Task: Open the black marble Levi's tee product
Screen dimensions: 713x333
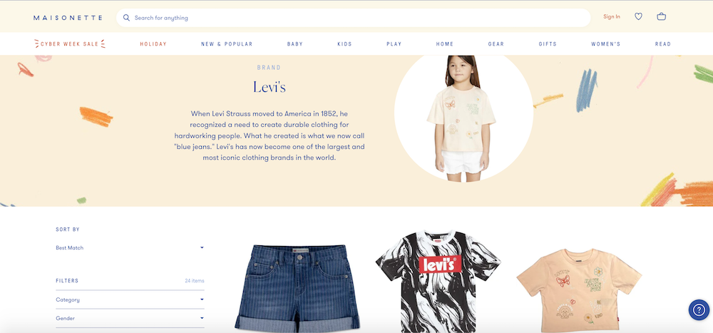Action: click(x=438, y=281)
